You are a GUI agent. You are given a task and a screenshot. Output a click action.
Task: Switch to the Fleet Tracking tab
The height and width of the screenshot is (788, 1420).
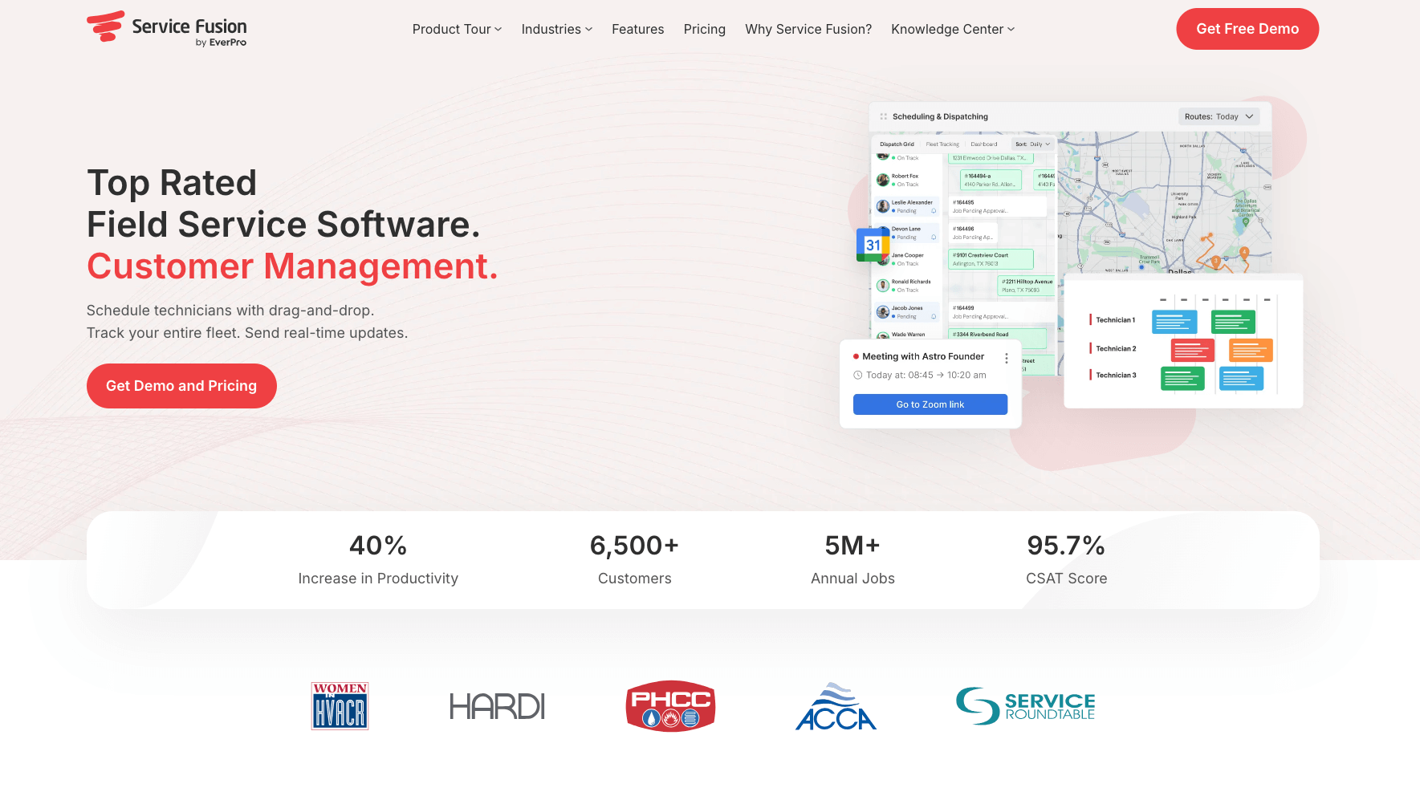click(943, 144)
